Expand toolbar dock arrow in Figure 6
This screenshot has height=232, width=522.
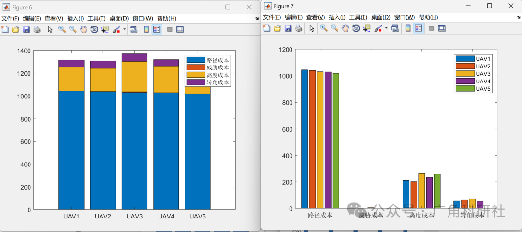(x=257, y=19)
